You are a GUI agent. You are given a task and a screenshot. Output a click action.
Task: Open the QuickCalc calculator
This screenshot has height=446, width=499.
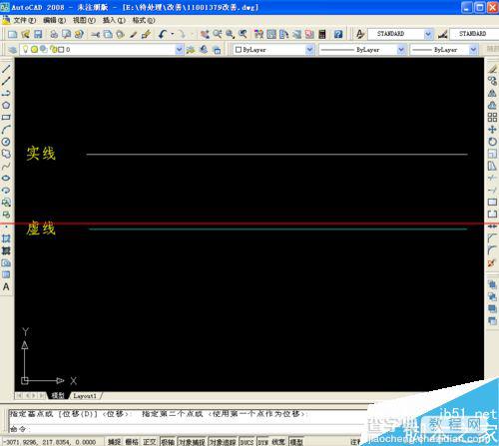[x=322, y=34]
